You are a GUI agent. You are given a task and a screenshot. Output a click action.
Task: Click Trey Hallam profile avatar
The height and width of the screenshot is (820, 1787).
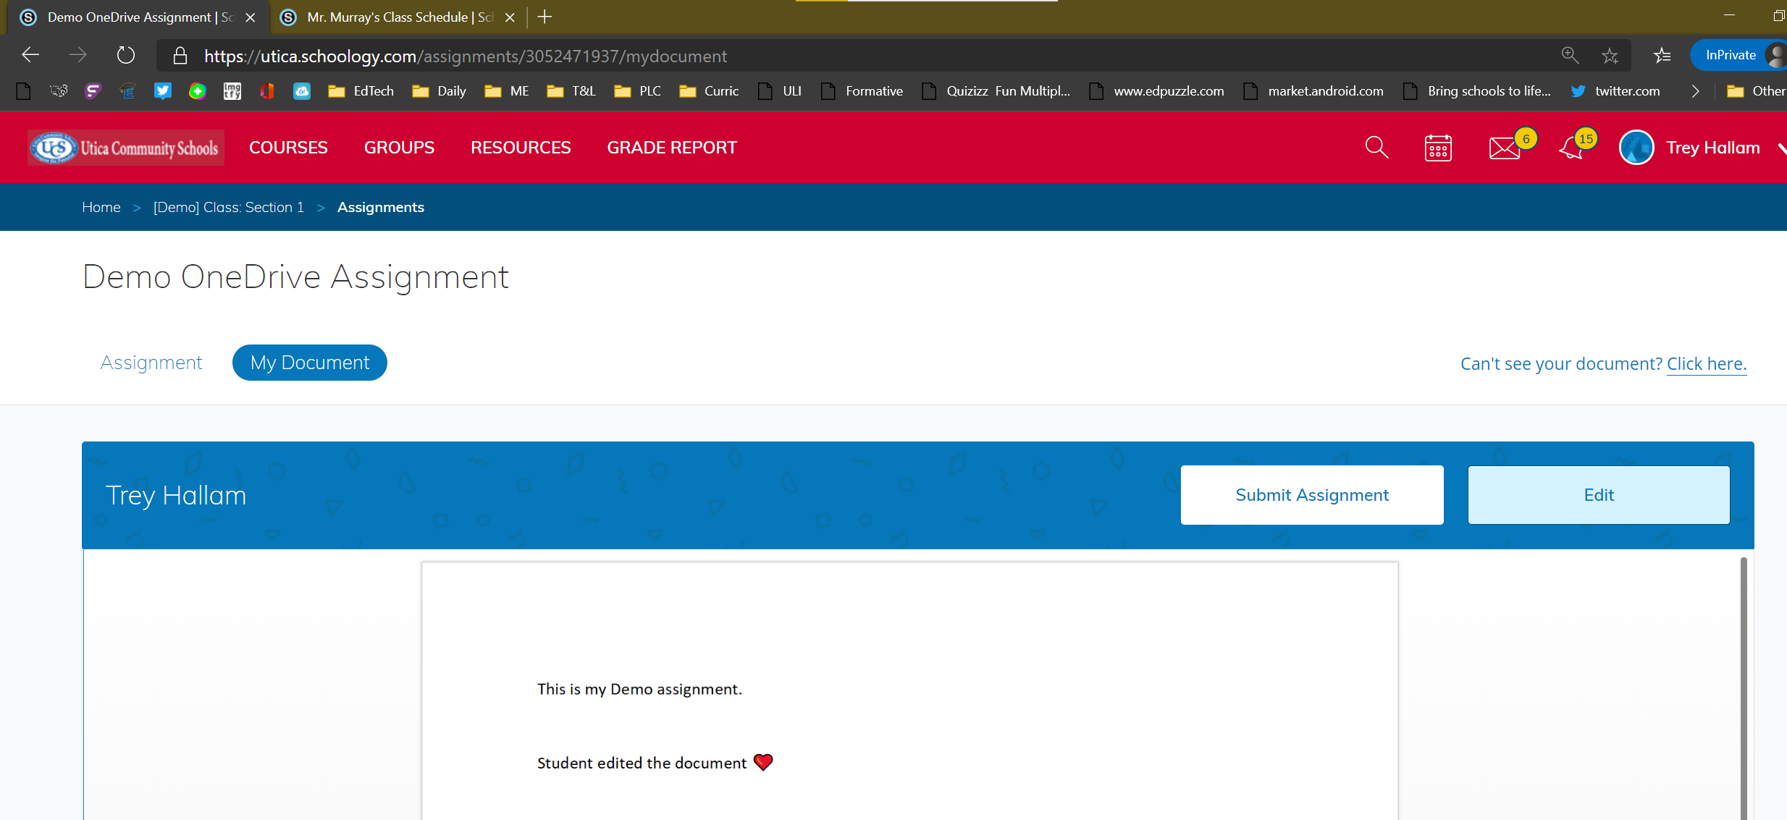[x=1636, y=148]
